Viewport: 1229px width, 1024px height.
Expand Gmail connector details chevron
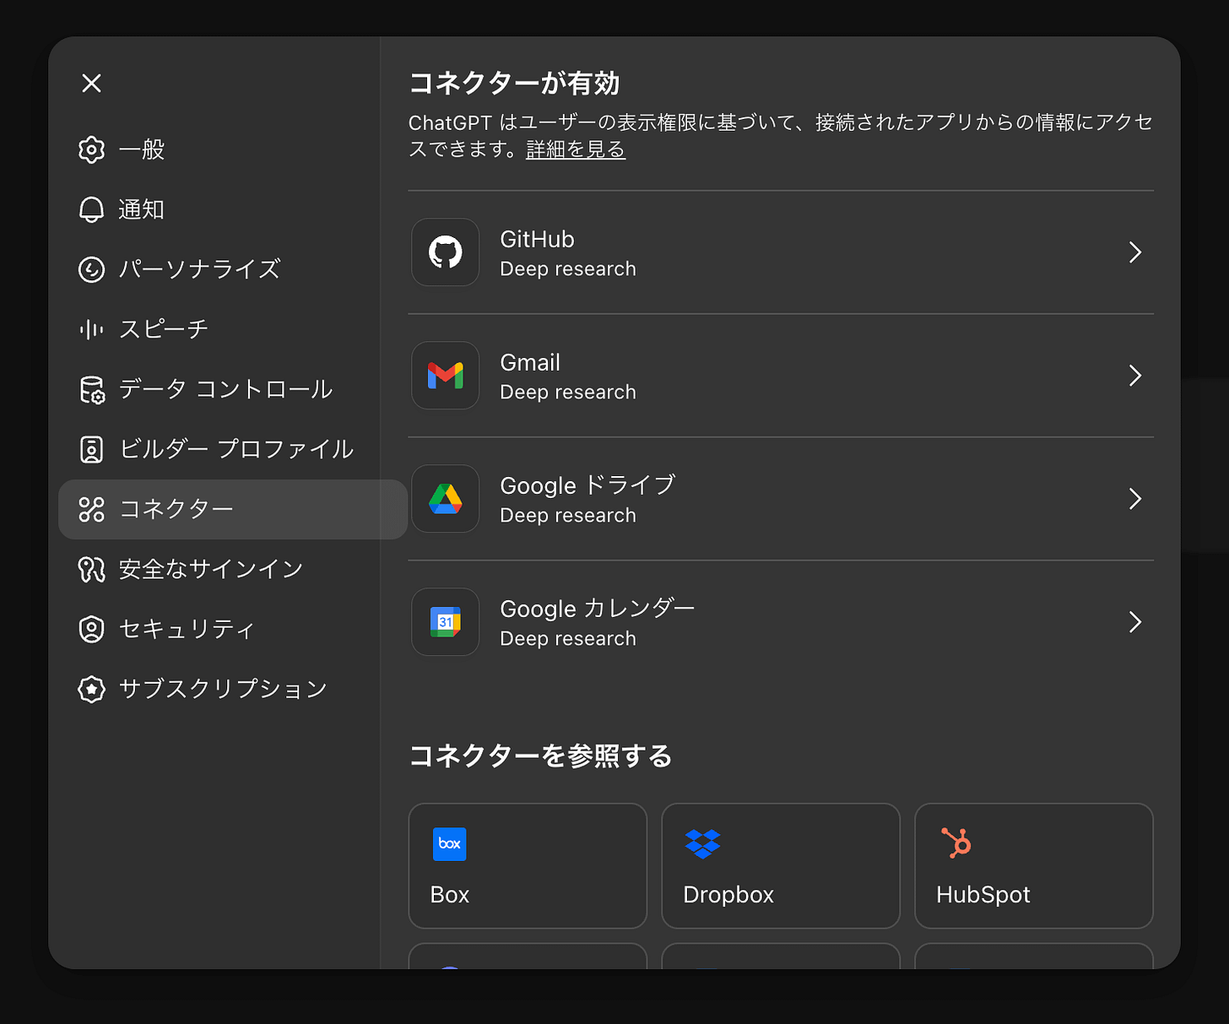[1135, 375]
